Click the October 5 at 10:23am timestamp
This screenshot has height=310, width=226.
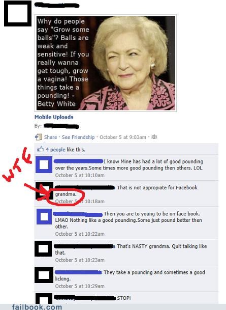pos(80,260)
